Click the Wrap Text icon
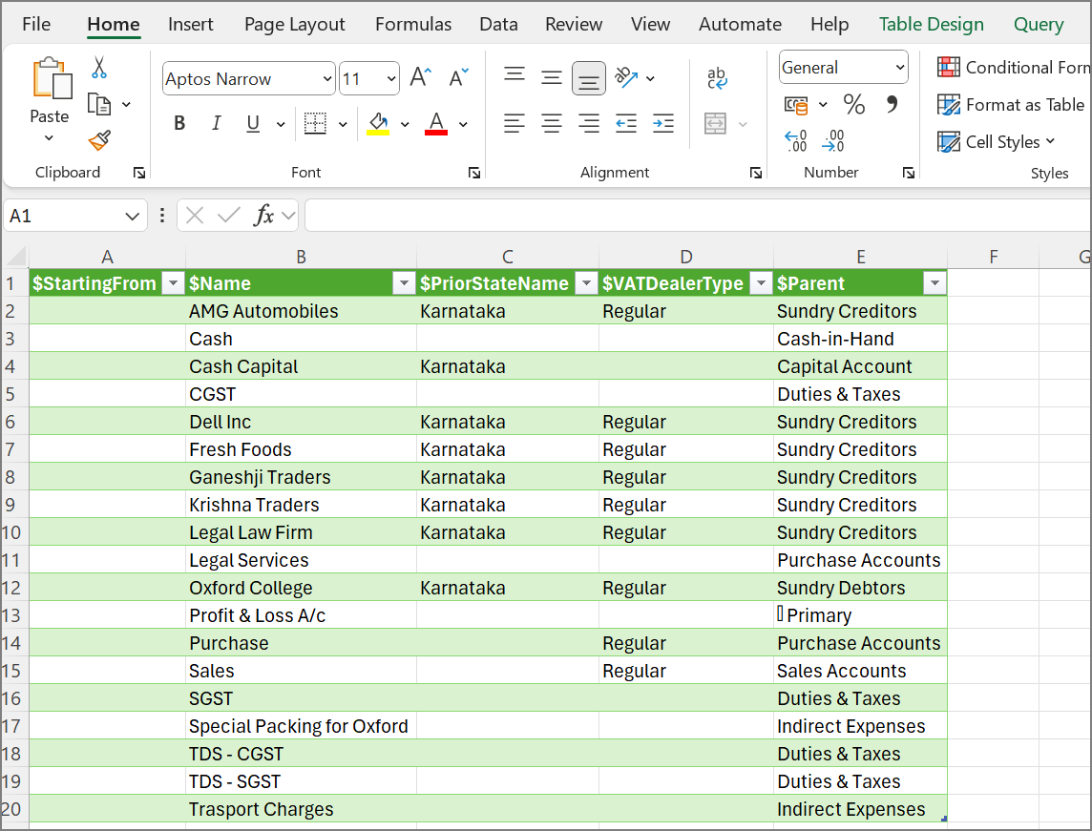This screenshot has height=831, width=1092. 717,77
